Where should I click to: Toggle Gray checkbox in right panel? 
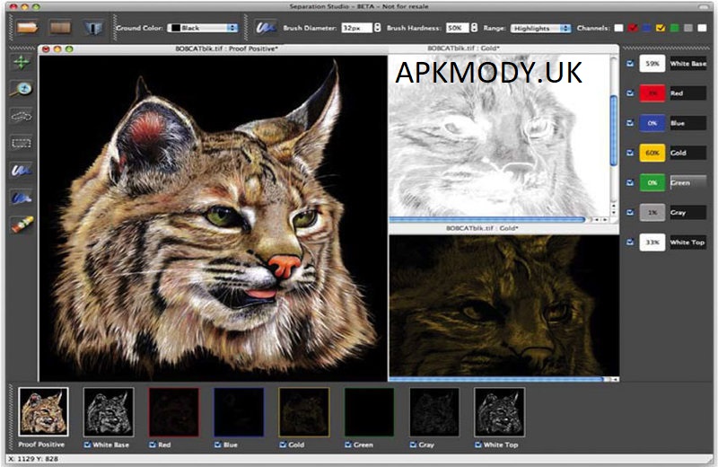[x=630, y=212]
